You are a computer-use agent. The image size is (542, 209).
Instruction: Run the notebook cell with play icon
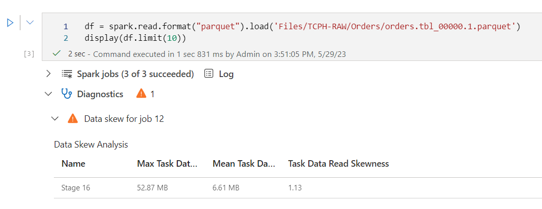(10, 23)
